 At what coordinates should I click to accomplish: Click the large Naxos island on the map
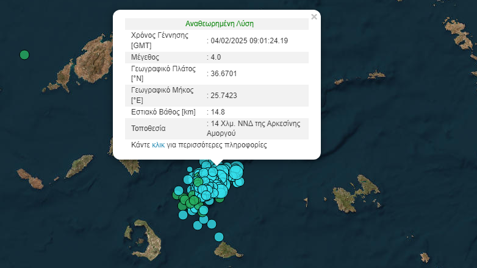tap(91, 56)
